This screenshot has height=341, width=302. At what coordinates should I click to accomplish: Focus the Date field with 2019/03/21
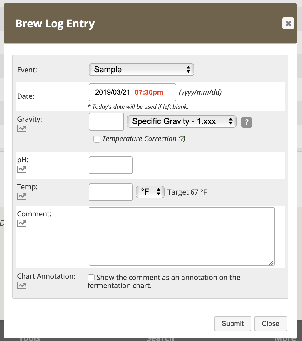tap(132, 92)
